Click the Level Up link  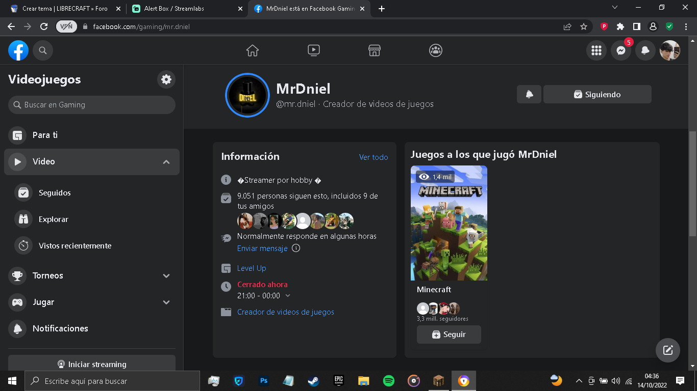click(x=252, y=268)
